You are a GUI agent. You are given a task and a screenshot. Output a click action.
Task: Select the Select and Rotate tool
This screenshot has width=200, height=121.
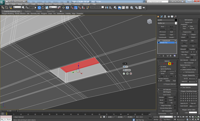click(43, 7)
